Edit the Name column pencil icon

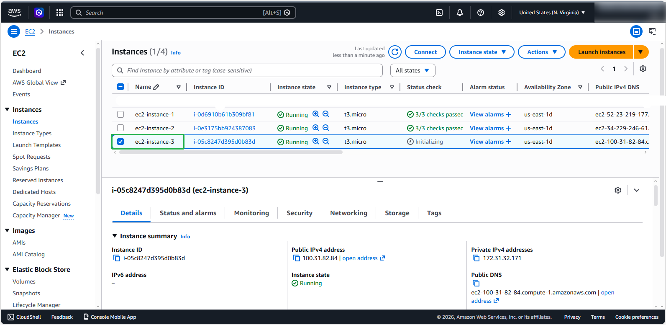click(x=156, y=87)
